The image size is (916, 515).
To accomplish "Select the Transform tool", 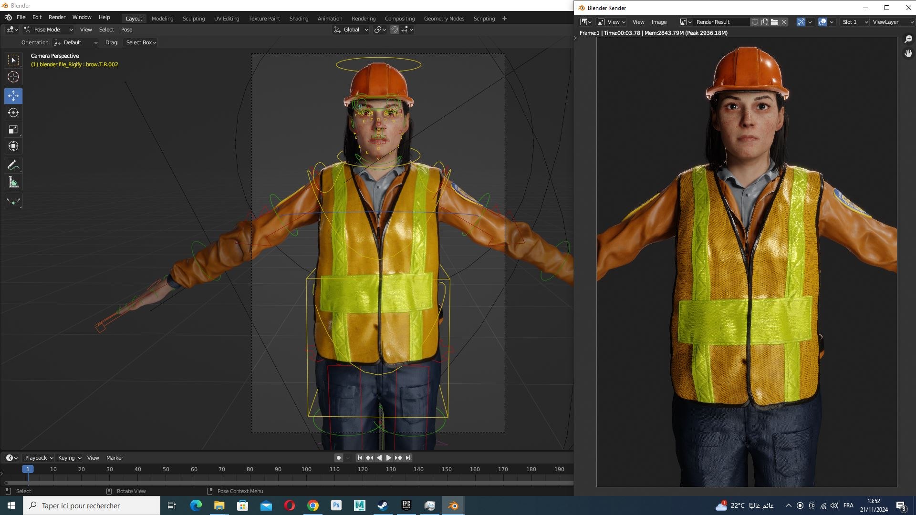I will [13, 146].
